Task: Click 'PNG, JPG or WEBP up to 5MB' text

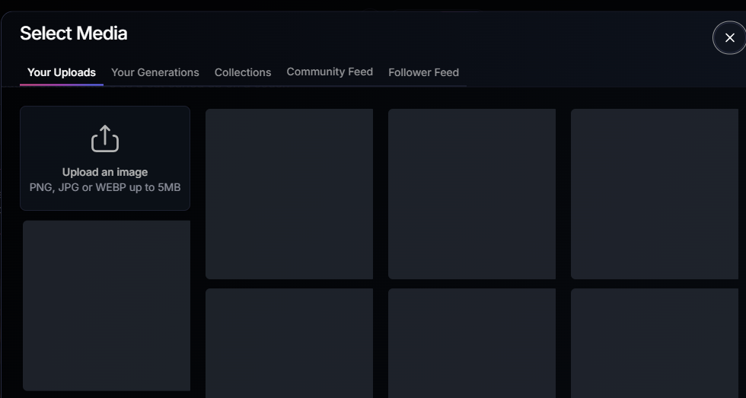Action: (105, 187)
